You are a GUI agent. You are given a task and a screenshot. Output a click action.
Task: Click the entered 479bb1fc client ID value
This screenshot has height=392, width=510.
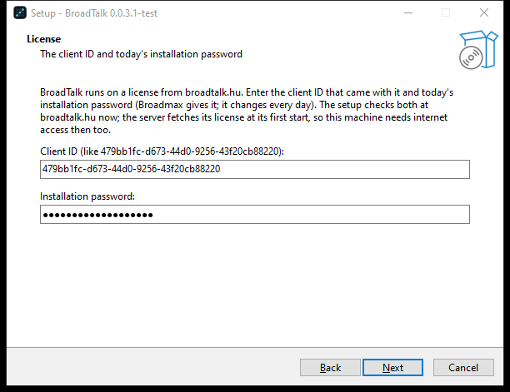click(x=132, y=169)
